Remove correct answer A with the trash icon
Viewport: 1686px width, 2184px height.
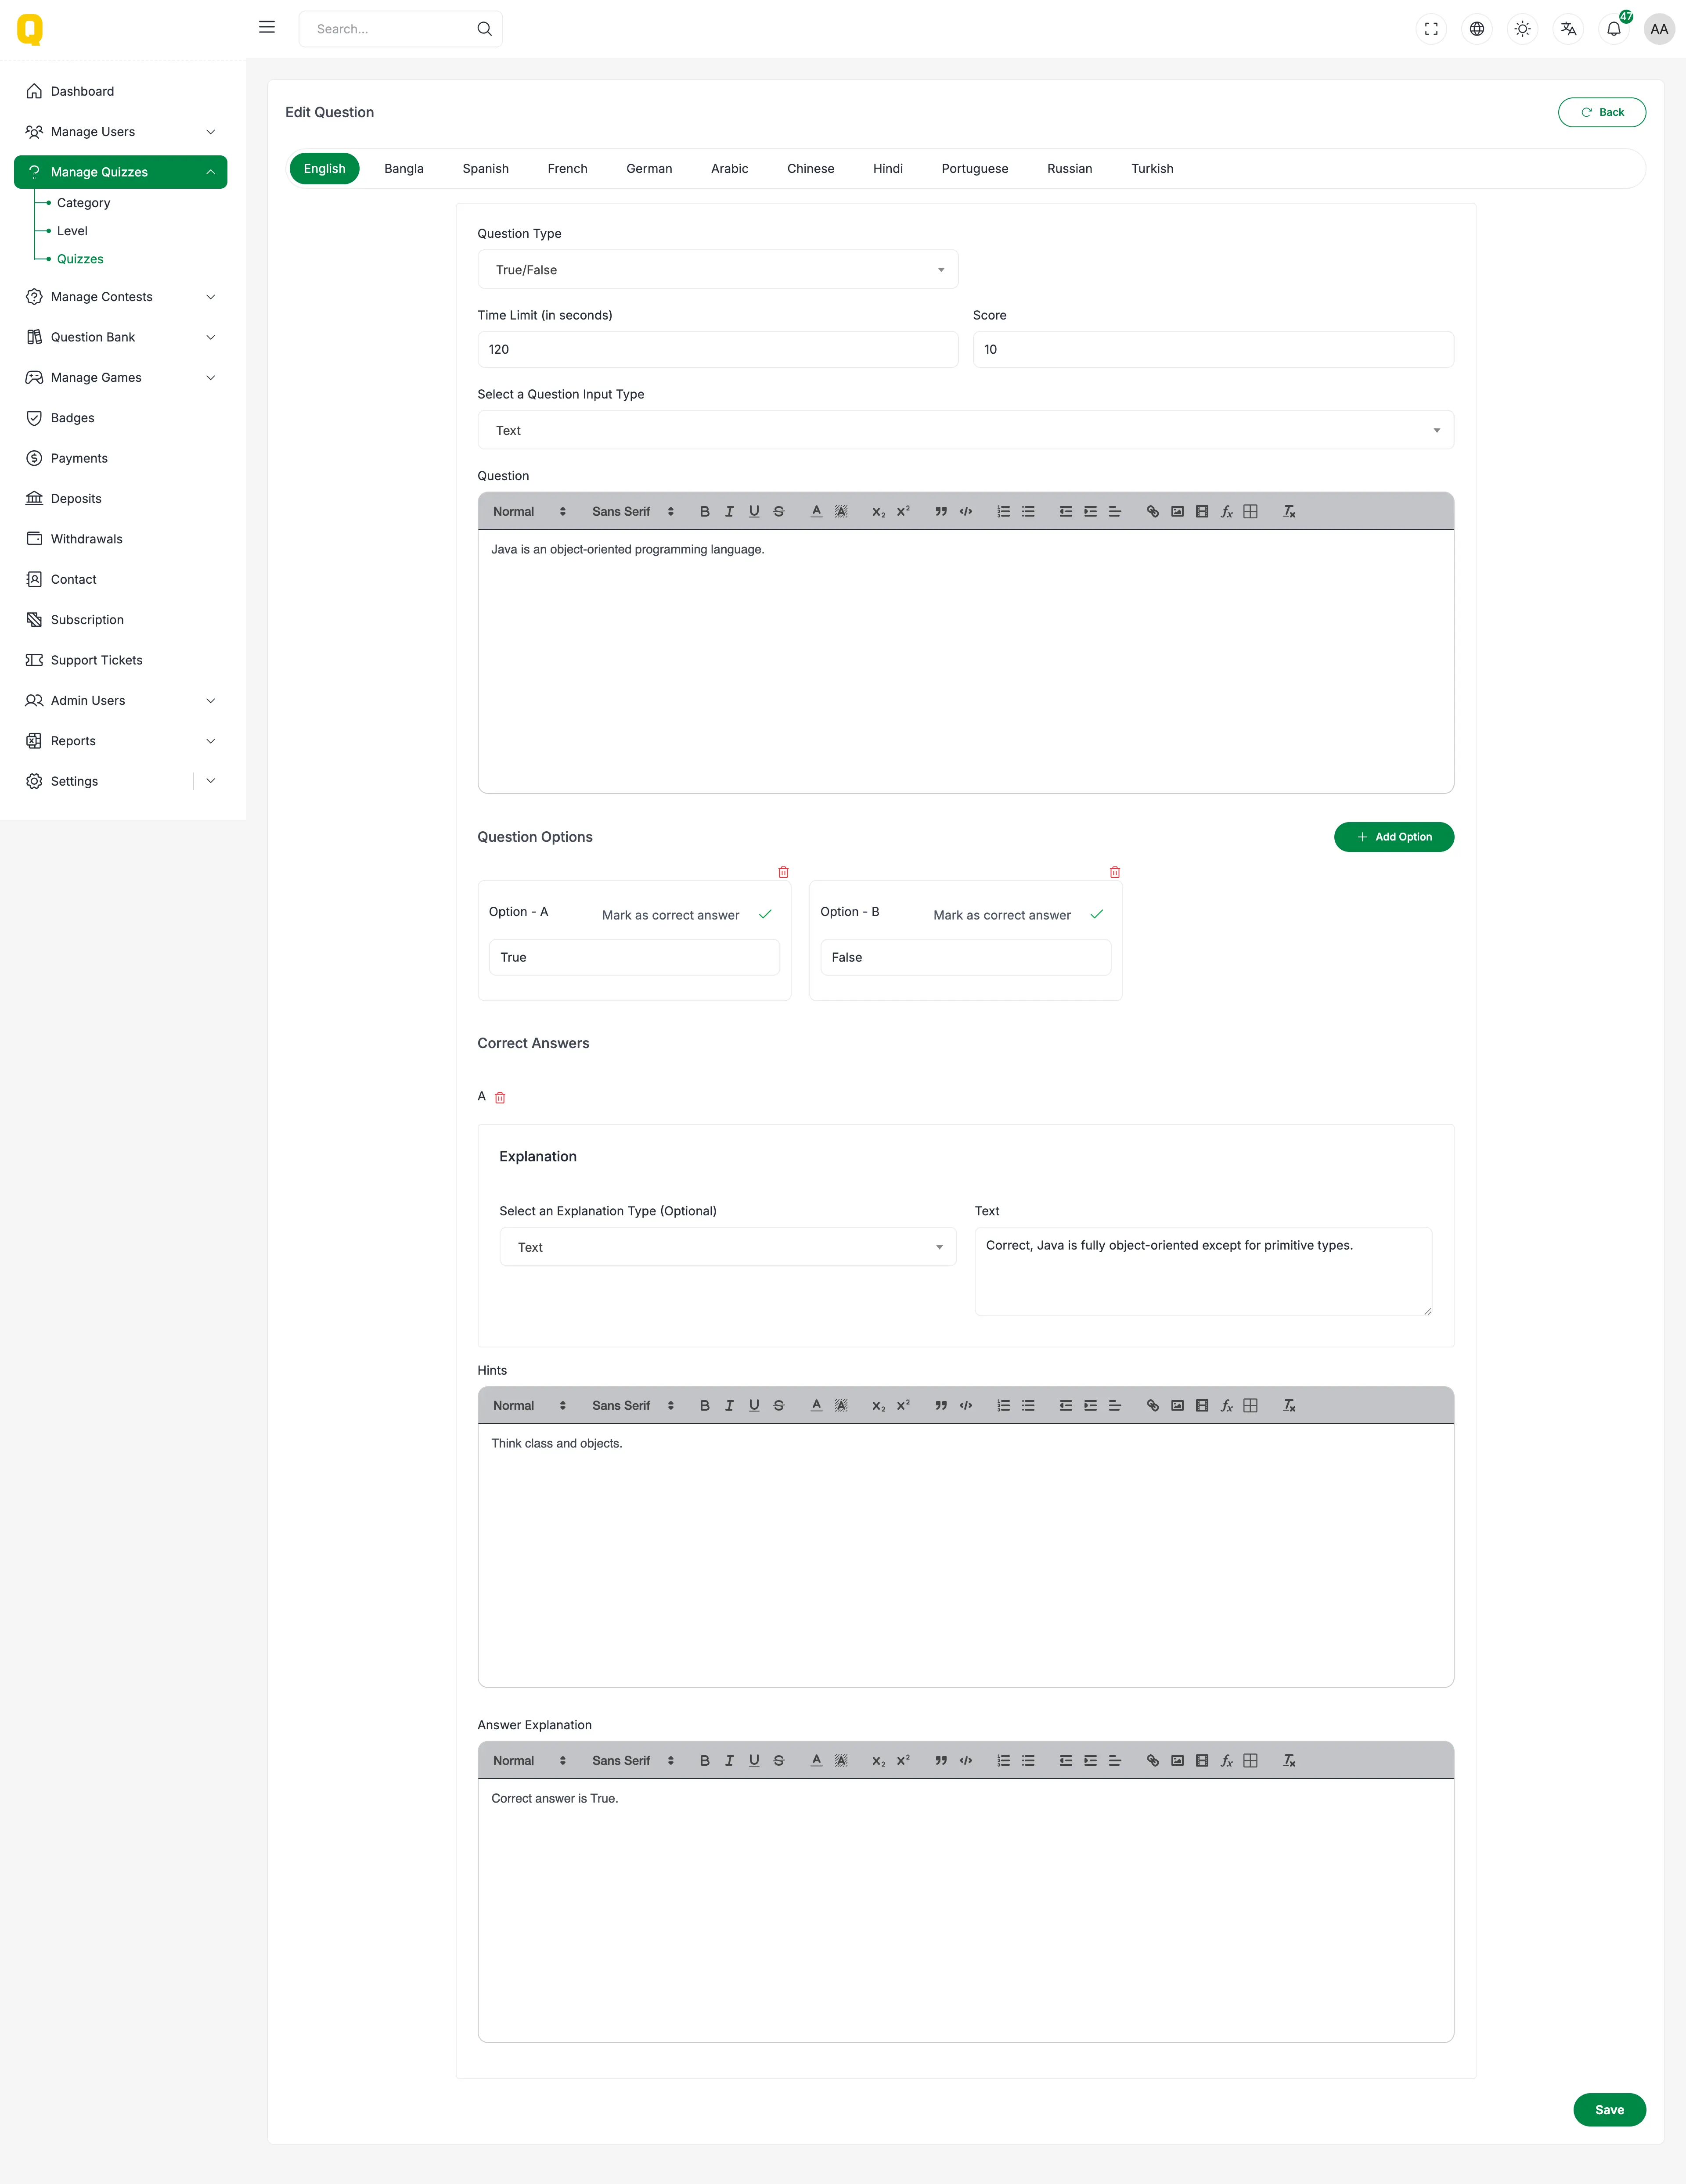click(500, 1097)
